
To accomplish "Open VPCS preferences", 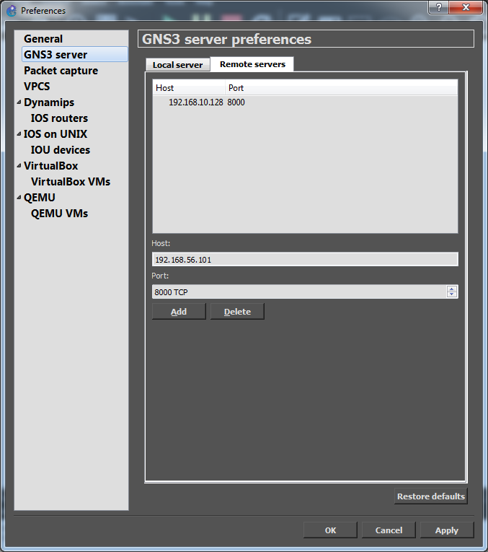I will tap(37, 87).
